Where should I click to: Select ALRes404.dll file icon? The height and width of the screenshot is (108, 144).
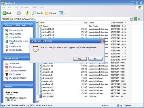[x=41, y=32]
